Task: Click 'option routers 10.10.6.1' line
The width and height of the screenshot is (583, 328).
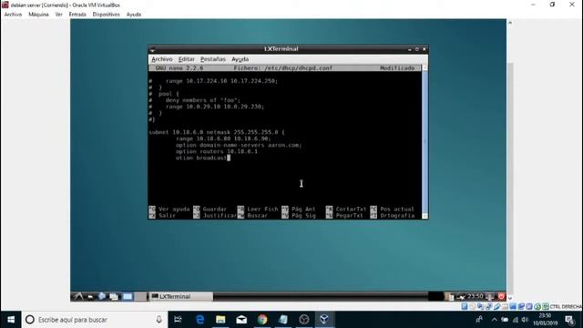Action: (217, 151)
